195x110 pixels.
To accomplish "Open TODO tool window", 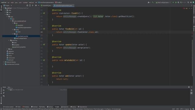I will pos(18,107).
